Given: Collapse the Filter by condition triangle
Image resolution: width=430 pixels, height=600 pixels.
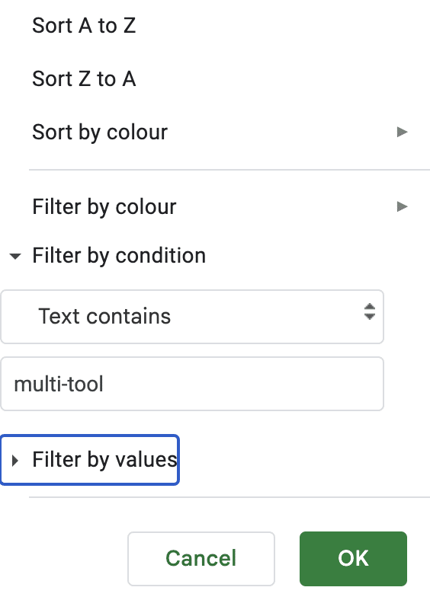Looking at the screenshot, I should click(x=15, y=256).
